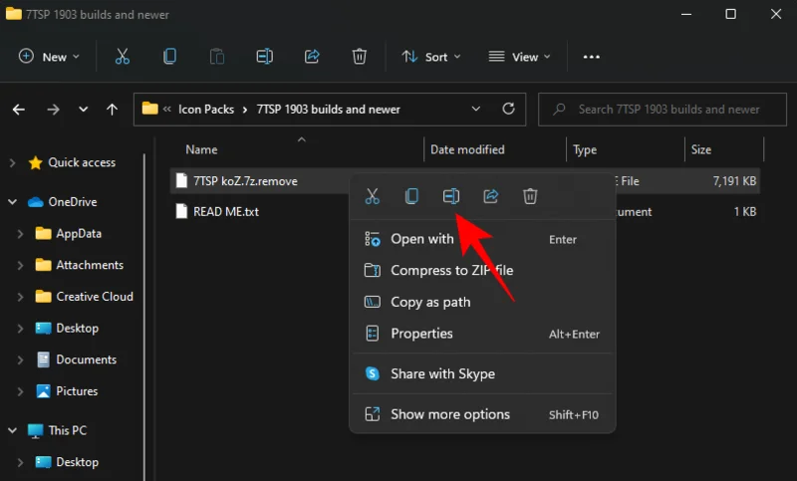Image resolution: width=797 pixels, height=481 pixels.
Task: Click the breadcrumb overflow chevrons in address bar
Action: [166, 109]
